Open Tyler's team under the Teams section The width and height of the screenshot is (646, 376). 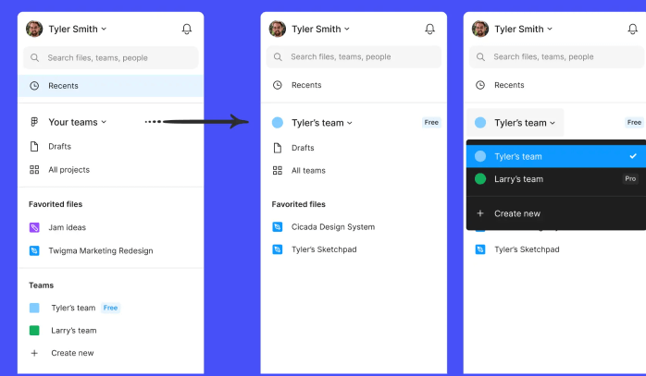[73, 308]
